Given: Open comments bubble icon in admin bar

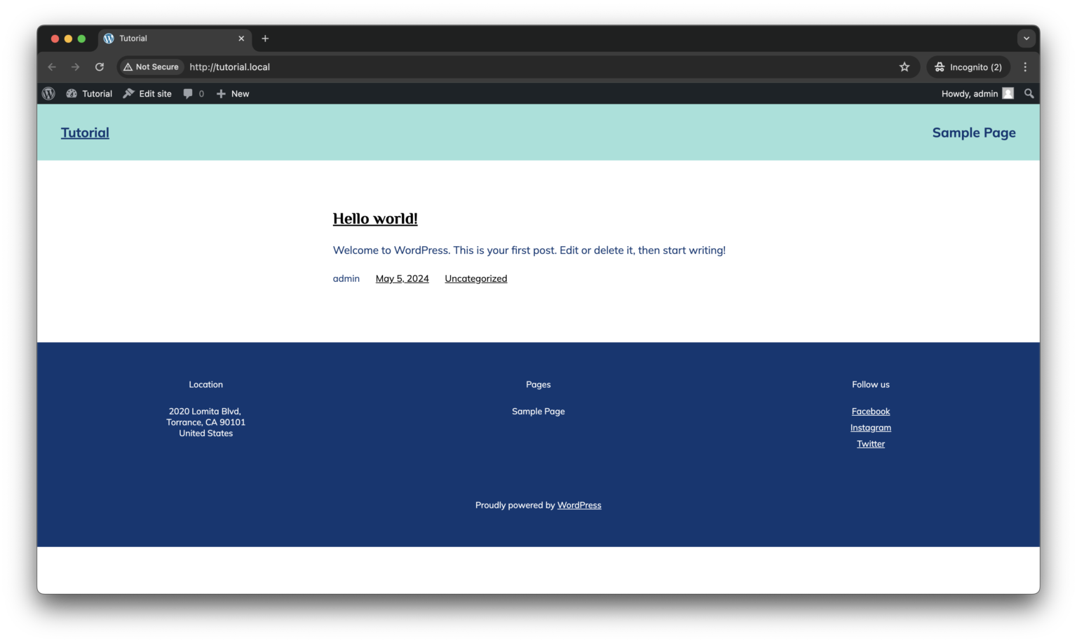Looking at the screenshot, I should [188, 93].
